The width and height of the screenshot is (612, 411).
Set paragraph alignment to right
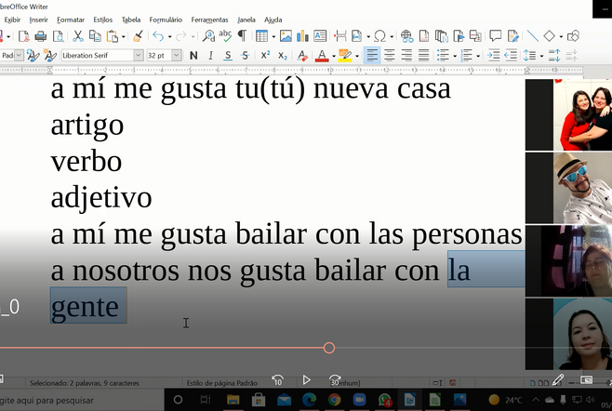[x=406, y=56]
